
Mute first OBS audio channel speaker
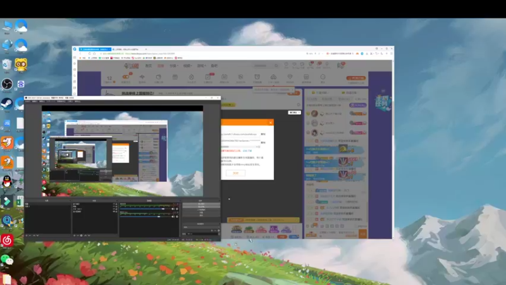[173, 209]
